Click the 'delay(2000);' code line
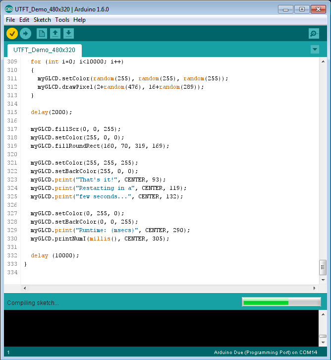 click(52, 112)
